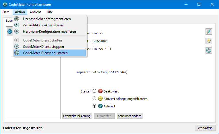This screenshot has width=219, height=134.
Task: Choose Lizenzspeicher defragmentieren menu entry
Action: [47, 19]
